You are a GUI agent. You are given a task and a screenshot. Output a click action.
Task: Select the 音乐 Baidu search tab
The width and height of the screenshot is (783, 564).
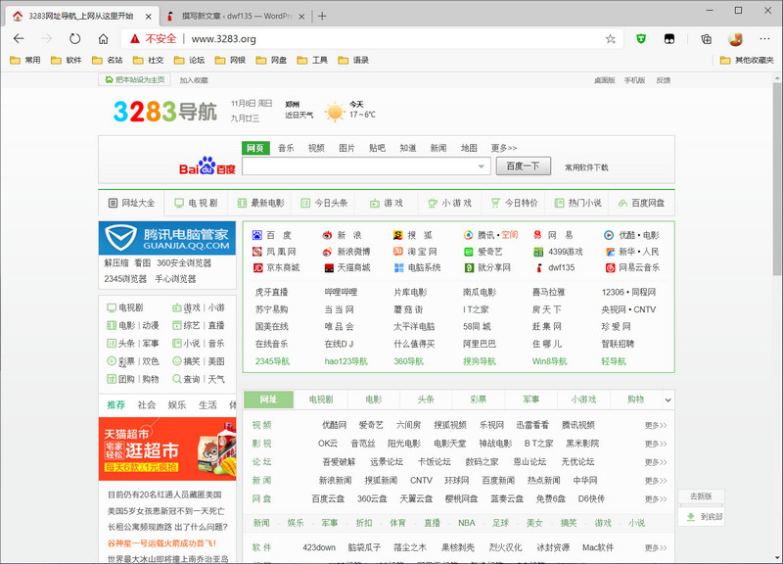[x=286, y=148]
